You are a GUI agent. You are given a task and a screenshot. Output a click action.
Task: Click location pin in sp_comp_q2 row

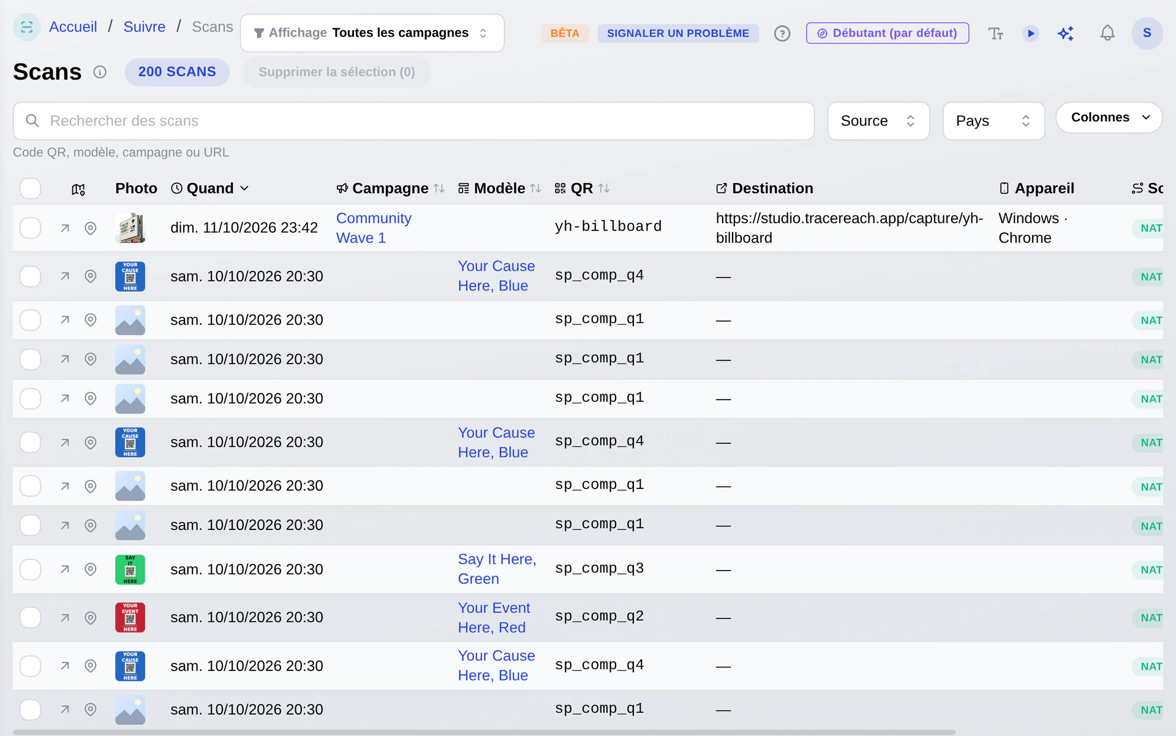[91, 618]
